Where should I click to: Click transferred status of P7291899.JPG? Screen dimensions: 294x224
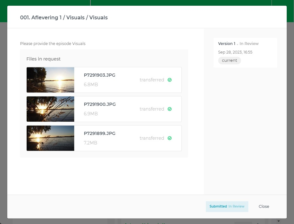152,138
